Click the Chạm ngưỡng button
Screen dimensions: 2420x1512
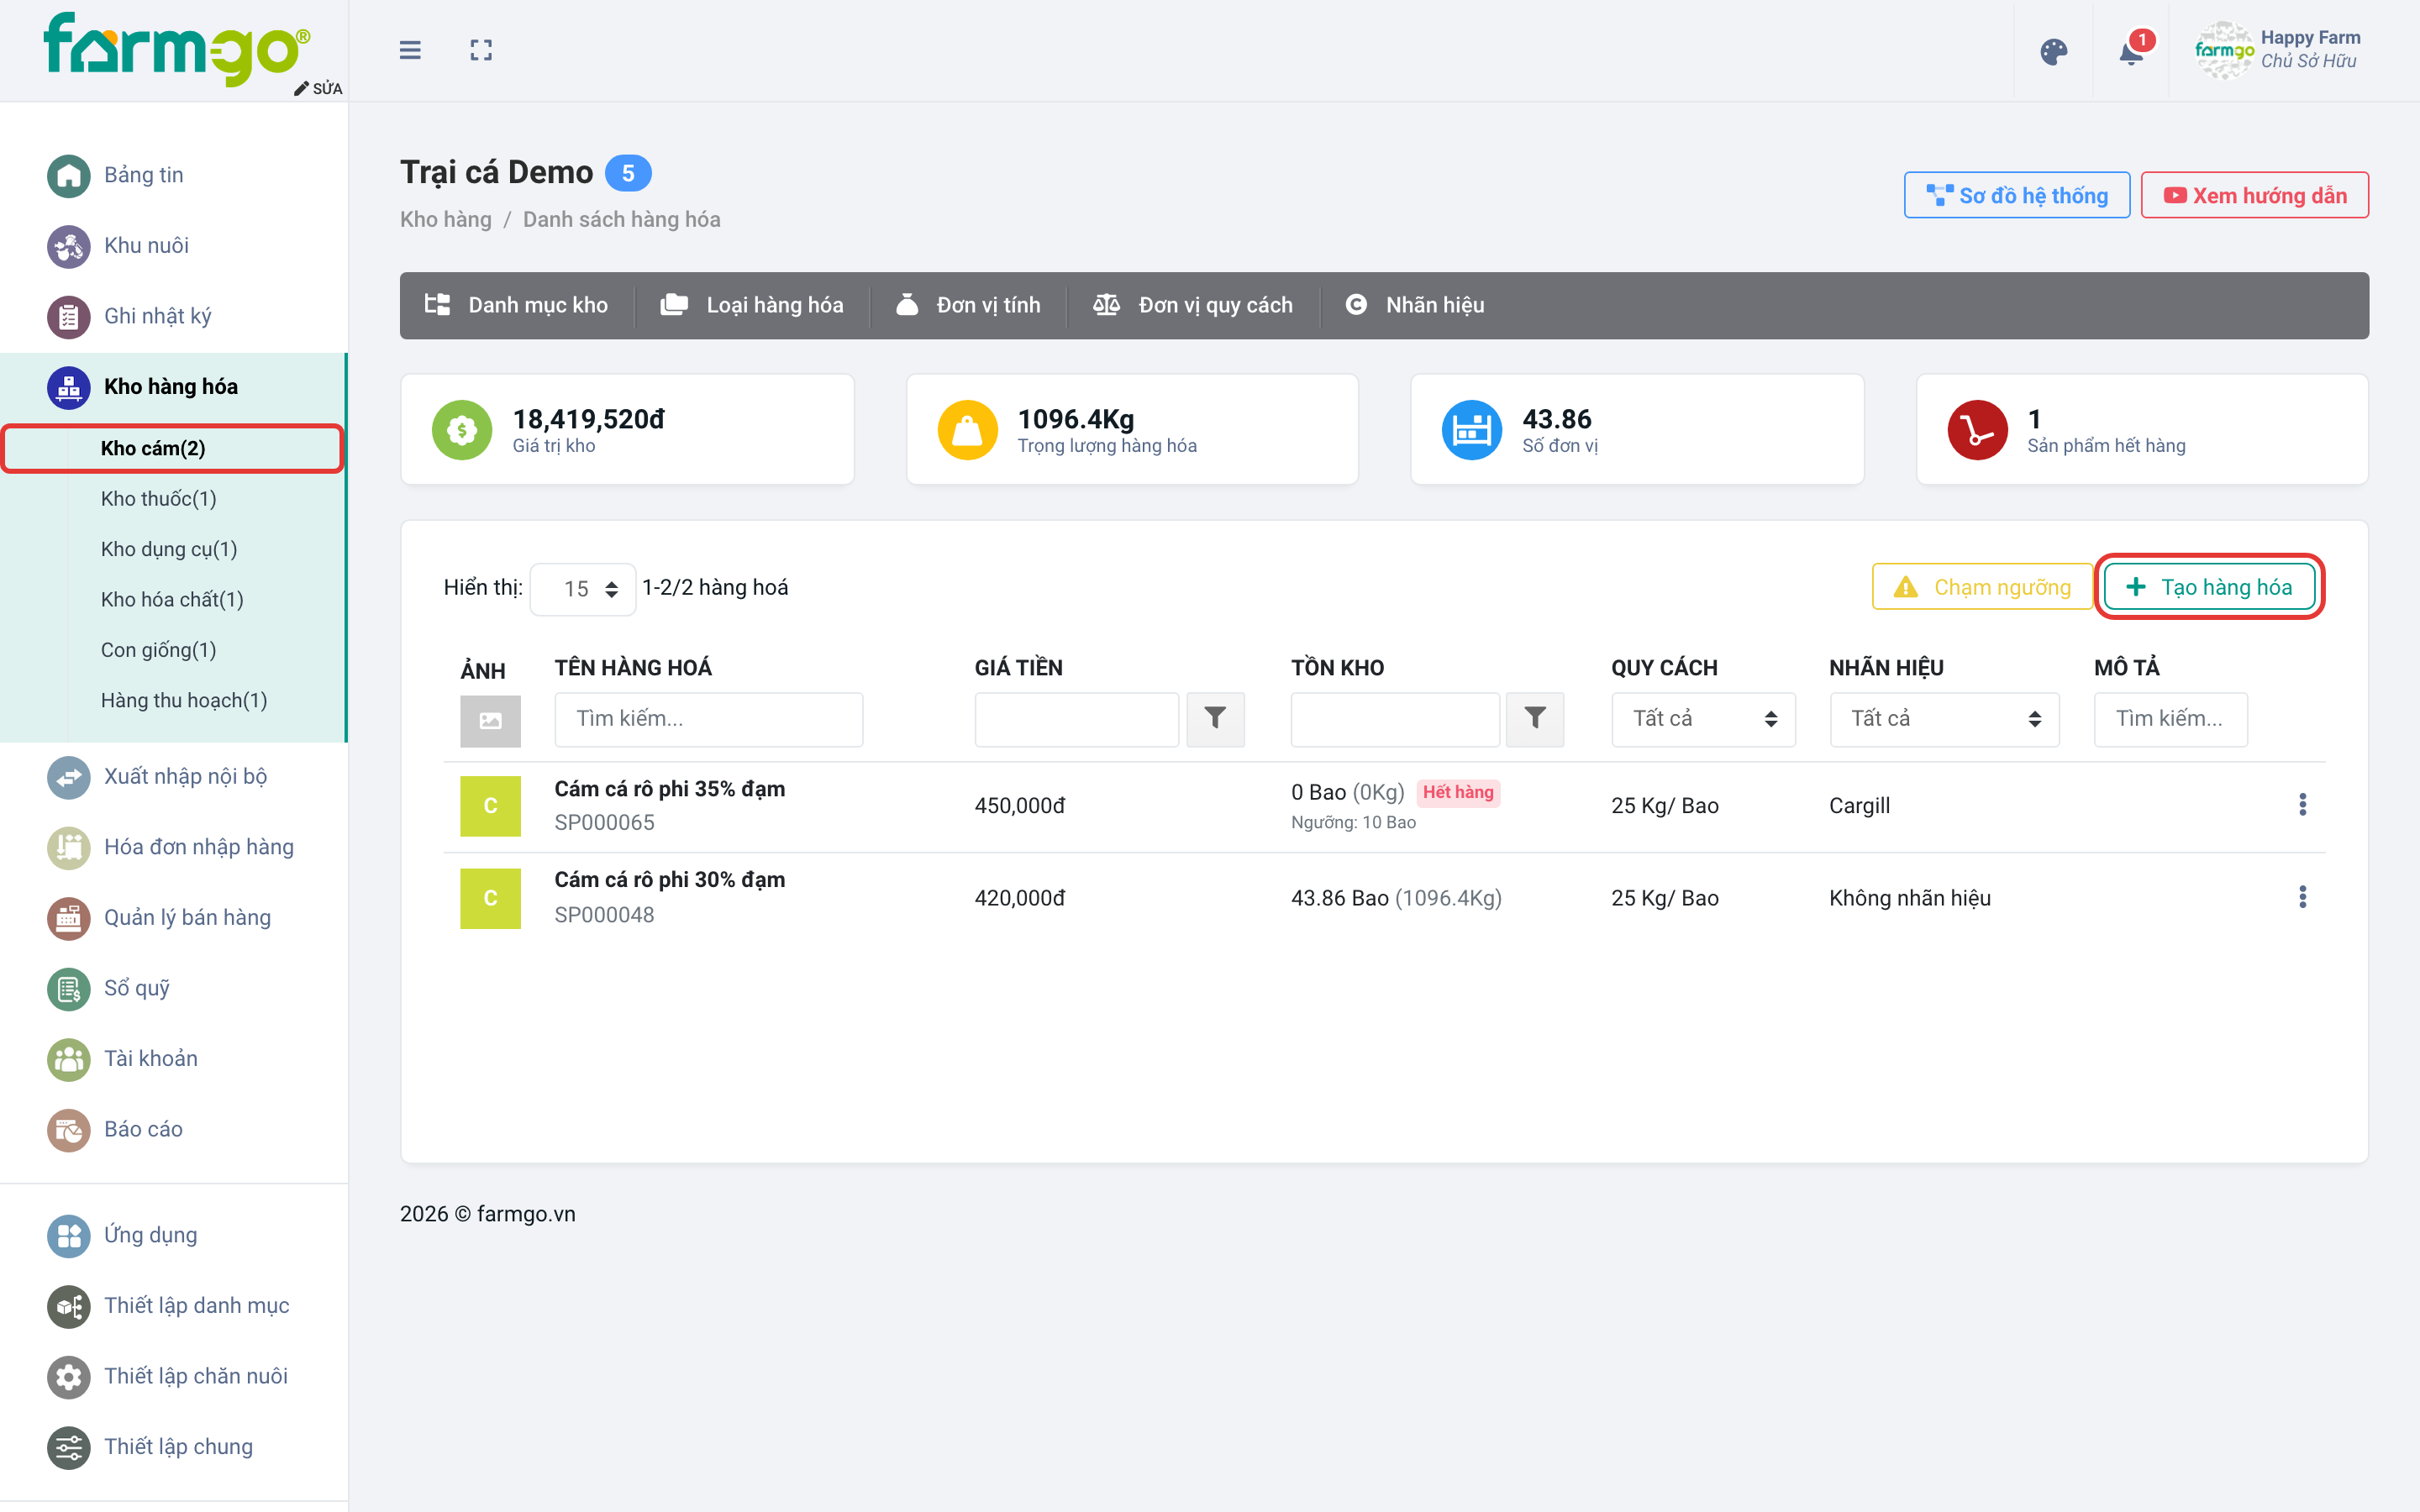click(x=1982, y=587)
